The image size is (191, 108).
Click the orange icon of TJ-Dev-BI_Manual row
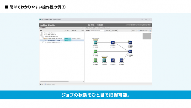[44, 39]
